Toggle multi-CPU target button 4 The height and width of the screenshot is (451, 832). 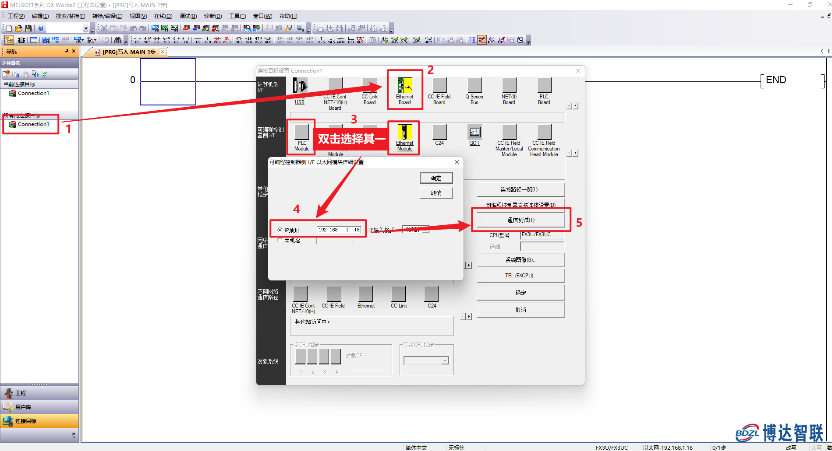[x=336, y=357]
